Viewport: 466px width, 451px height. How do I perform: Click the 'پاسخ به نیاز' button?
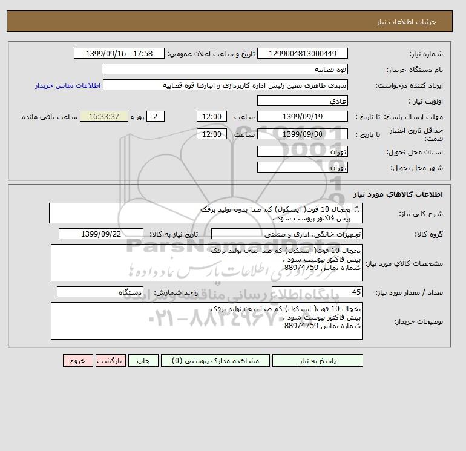click(317, 361)
